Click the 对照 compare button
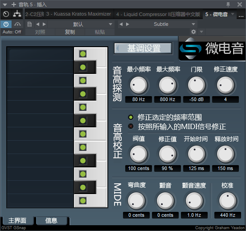The height and width of the screenshot is (231, 246). click(x=40, y=32)
